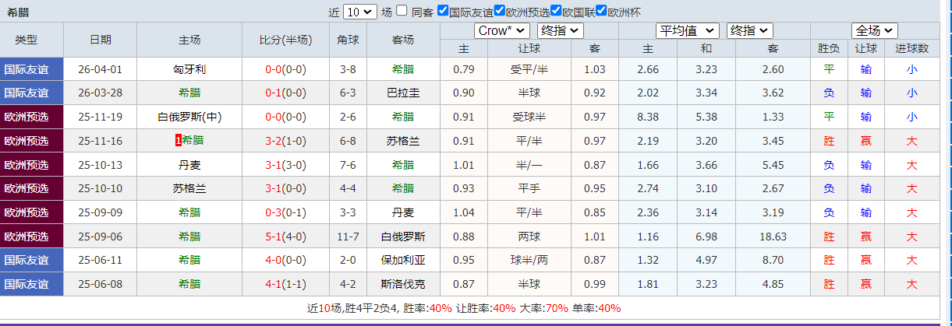Uncheck the 国际友谊 filter checkbox
This screenshot has width=952, height=326.
(x=443, y=11)
